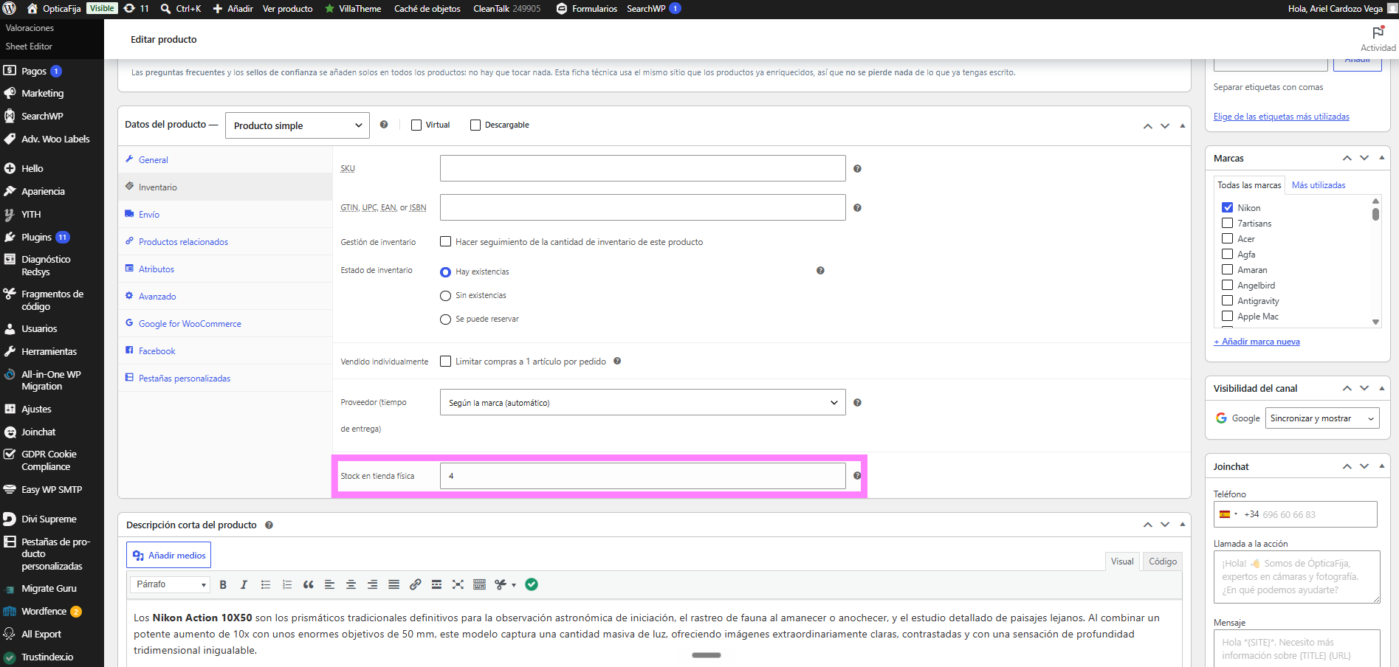This screenshot has width=1399, height=667.
Task: Toggle fullscreen editor mode icon
Action: (458, 584)
